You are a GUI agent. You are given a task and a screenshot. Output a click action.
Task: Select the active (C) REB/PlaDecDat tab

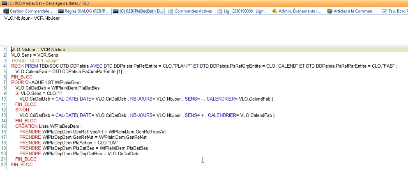(x=138, y=11)
